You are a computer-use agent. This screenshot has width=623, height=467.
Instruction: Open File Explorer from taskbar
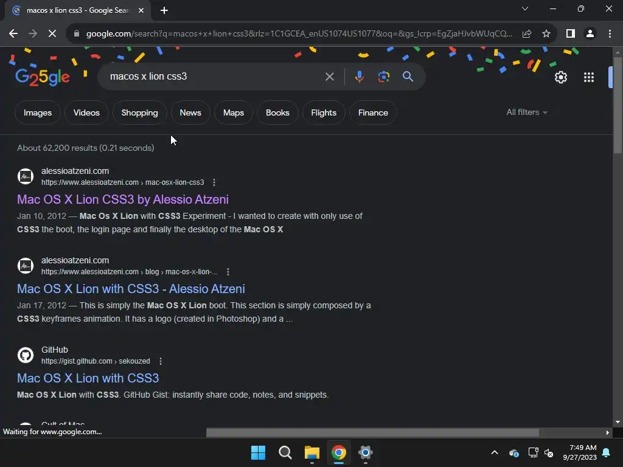click(x=312, y=452)
